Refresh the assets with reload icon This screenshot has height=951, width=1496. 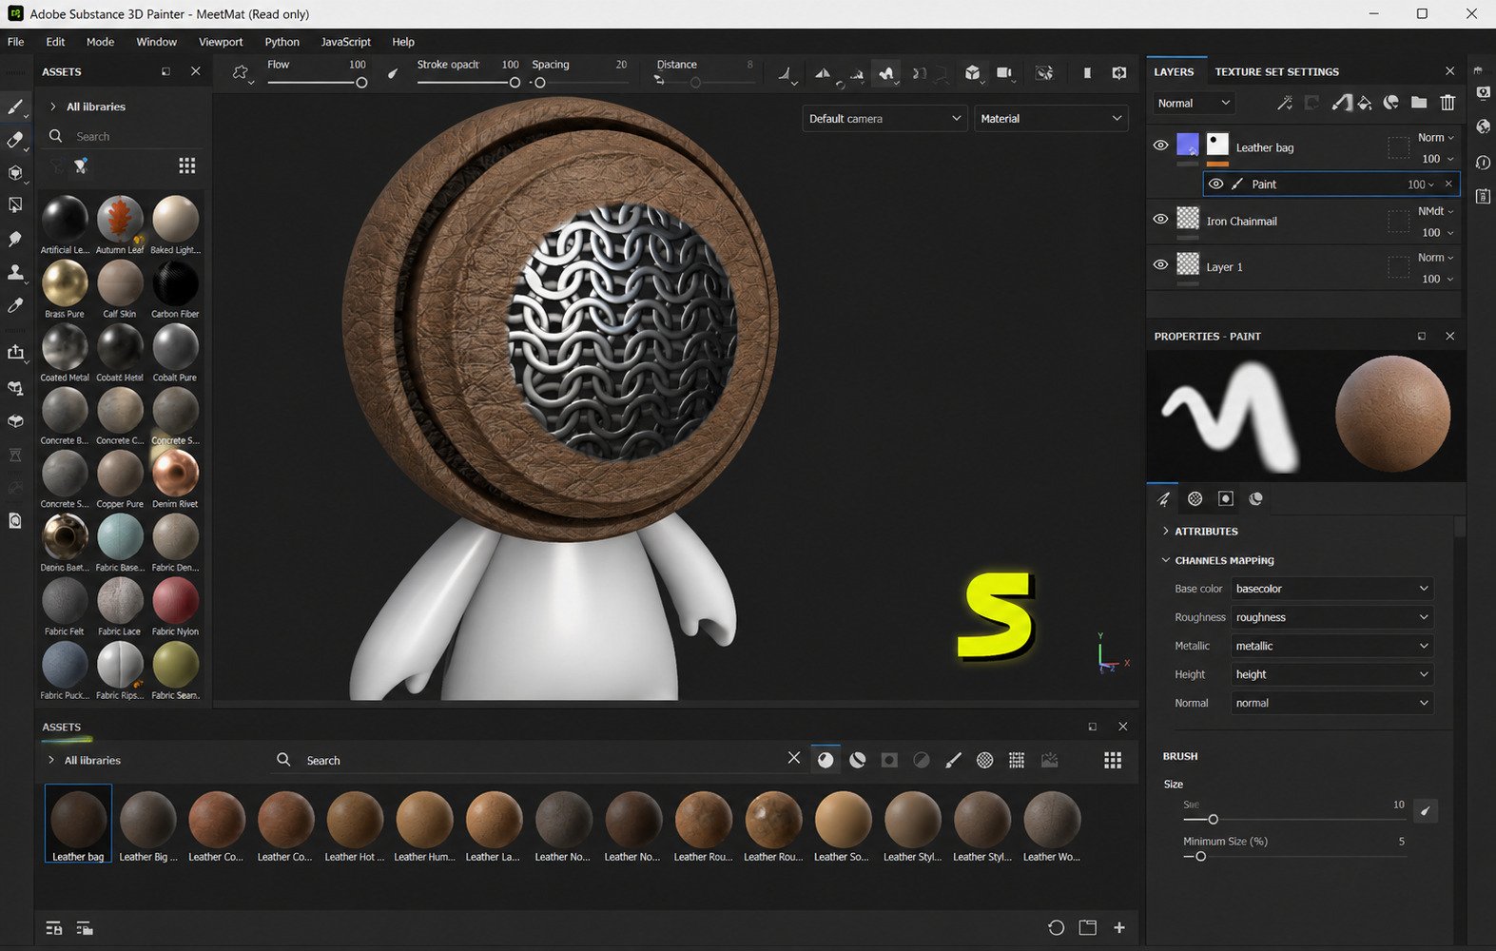coord(1056,927)
